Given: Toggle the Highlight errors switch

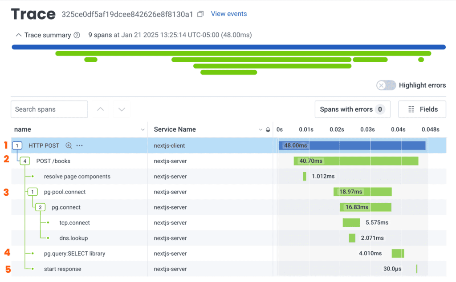Looking at the screenshot, I should (x=386, y=85).
